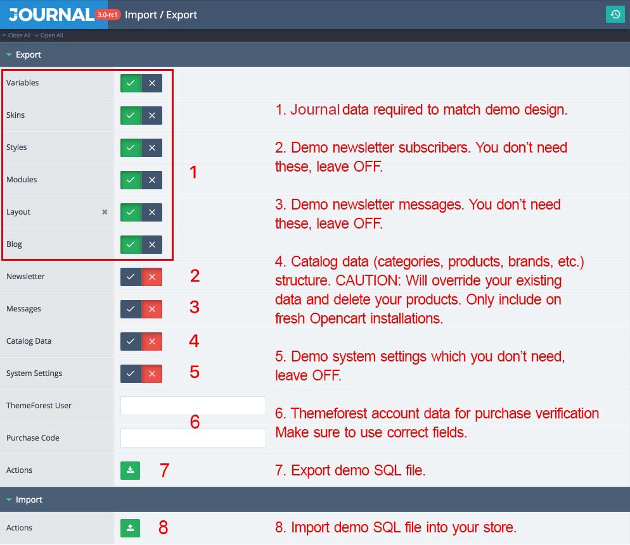Image resolution: width=630 pixels, height=545 pixels.
Task: Click the export download icon button
Action: (x=130, y=470)
